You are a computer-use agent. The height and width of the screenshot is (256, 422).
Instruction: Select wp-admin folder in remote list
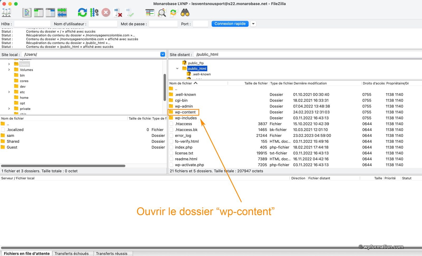(x=184, y=106)
